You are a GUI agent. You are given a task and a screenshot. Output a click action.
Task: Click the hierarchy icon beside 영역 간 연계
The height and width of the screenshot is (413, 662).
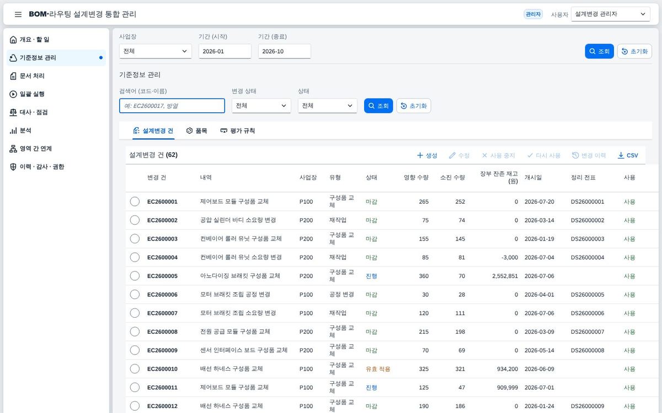click(x=13, y=149)
